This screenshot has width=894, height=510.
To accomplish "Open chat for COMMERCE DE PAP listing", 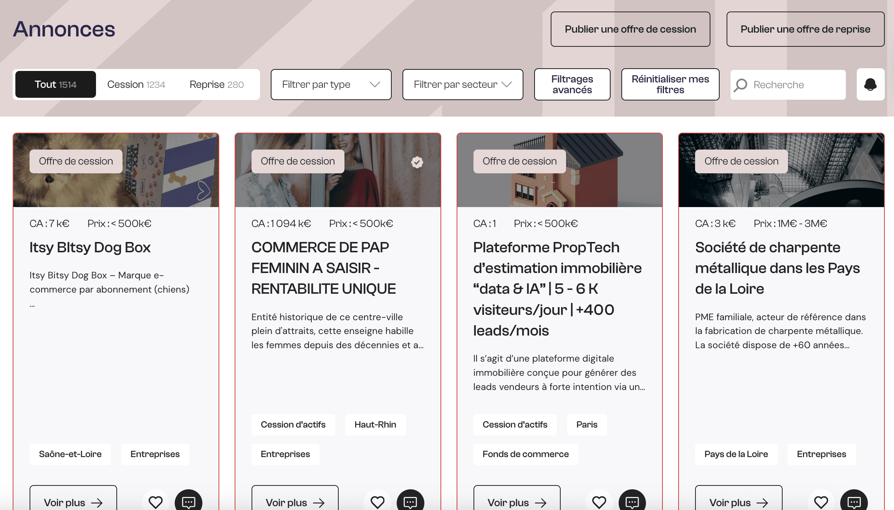I will point(411,502).
